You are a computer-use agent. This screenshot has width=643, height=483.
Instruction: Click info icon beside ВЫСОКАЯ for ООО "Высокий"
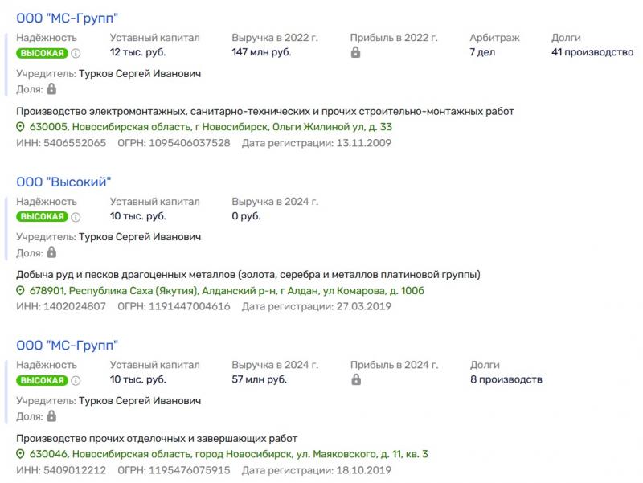[x=76, y=216]
